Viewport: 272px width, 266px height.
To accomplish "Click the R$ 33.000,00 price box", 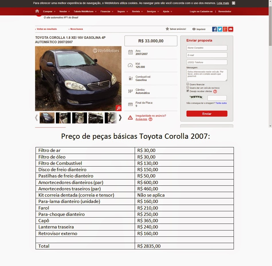I will point(151,41).
